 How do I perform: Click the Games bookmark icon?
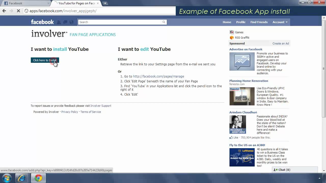point(232,32)
